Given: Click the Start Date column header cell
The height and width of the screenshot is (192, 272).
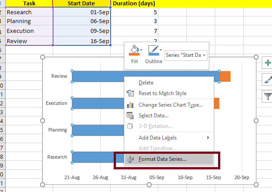Looking at the screenshot, I should click(x=81, y=4).
